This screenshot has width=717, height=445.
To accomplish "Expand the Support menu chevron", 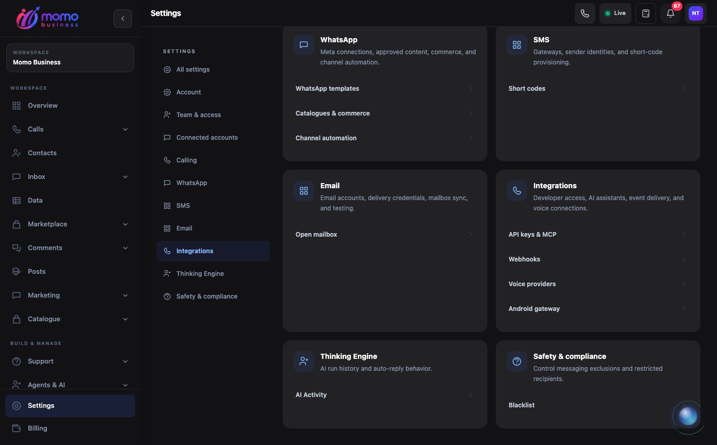I will coord(125,361).
